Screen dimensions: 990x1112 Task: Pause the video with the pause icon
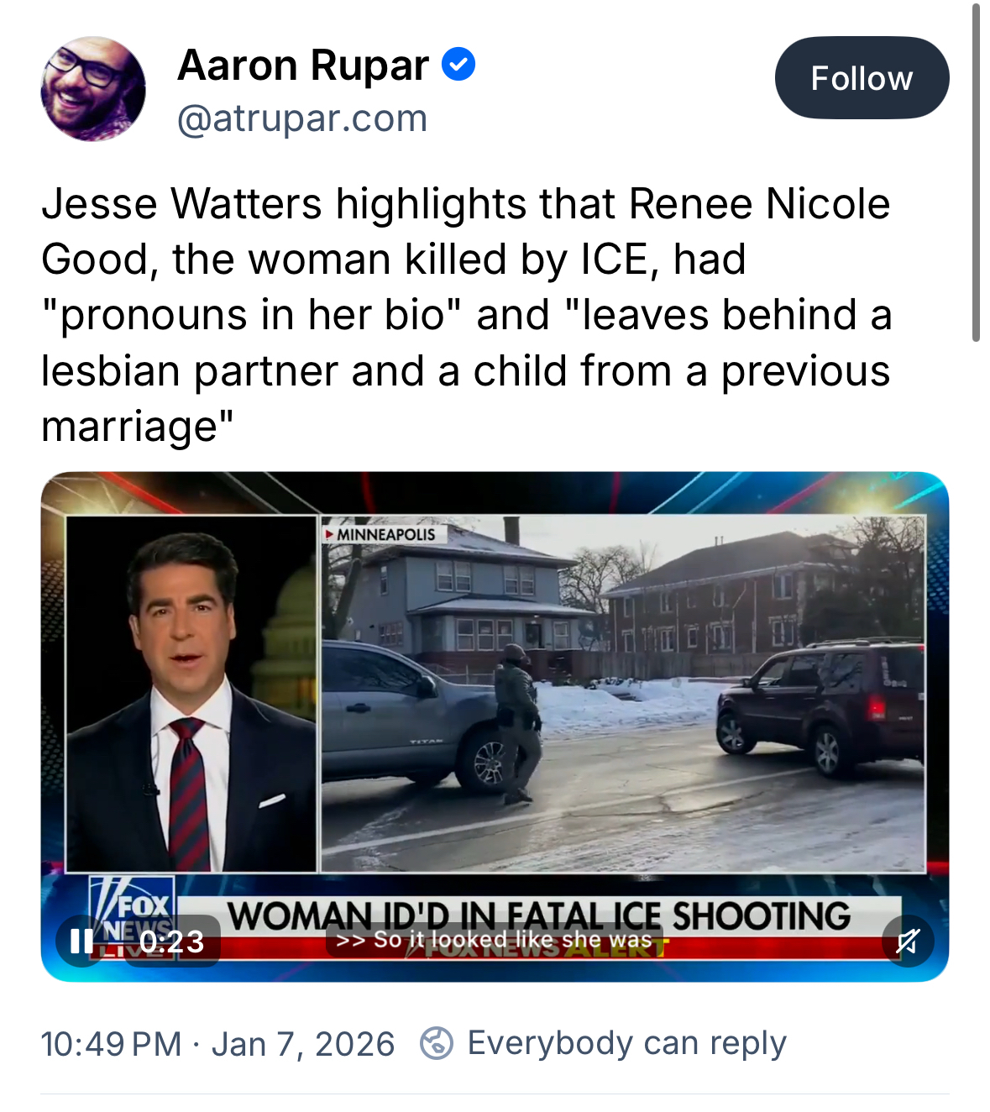81,941
